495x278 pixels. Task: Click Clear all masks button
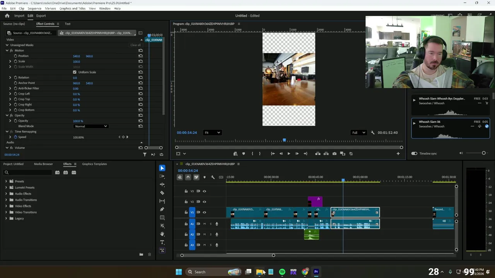point(135,45)
